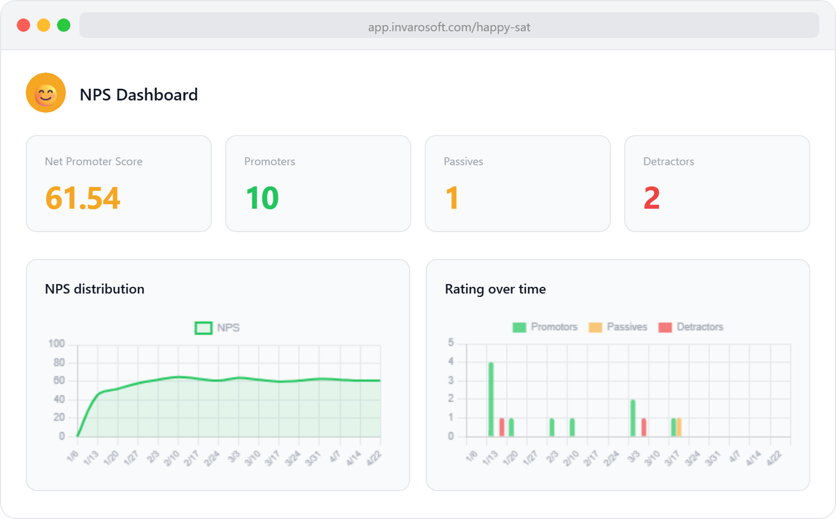The height and width of the screenshot is (519, 836).
Task: Toggle the NPS legend box in distribution chart
Action: tap(203, 328)
